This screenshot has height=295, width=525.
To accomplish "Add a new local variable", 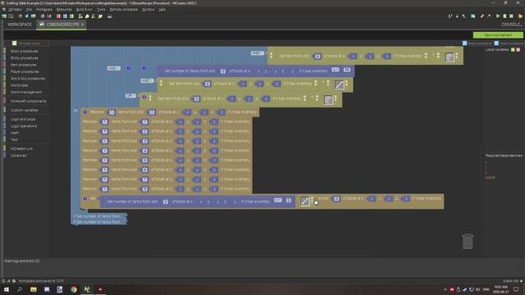I will pyautogui.click(x=513, y=49).
